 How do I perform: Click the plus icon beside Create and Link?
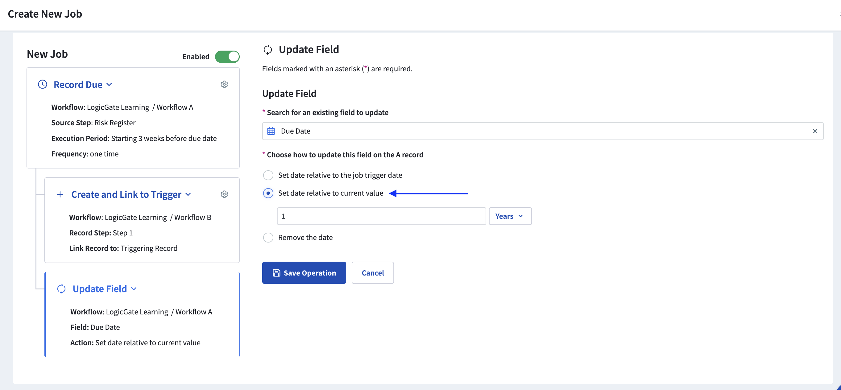coord(60,195)
